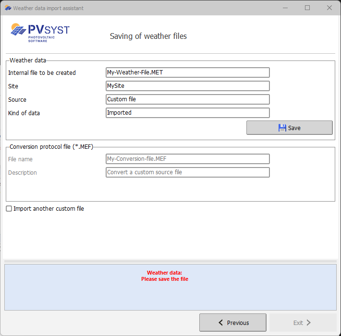The width and height of the screenshot is (341, 336).
Task: Enable Import another custom file checkbox
Action: [9, 209]
